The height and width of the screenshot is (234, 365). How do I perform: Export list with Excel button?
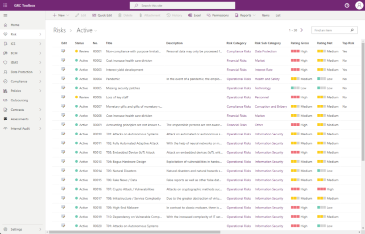pos(194,15)
